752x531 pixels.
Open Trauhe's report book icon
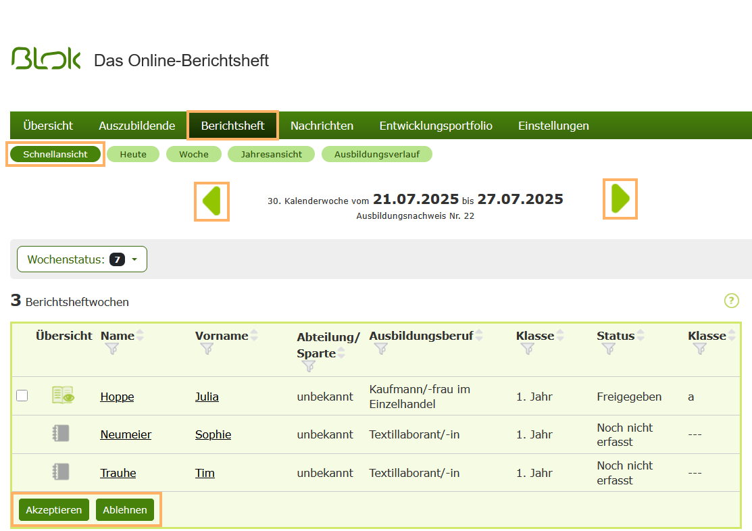tap(60, 472)
